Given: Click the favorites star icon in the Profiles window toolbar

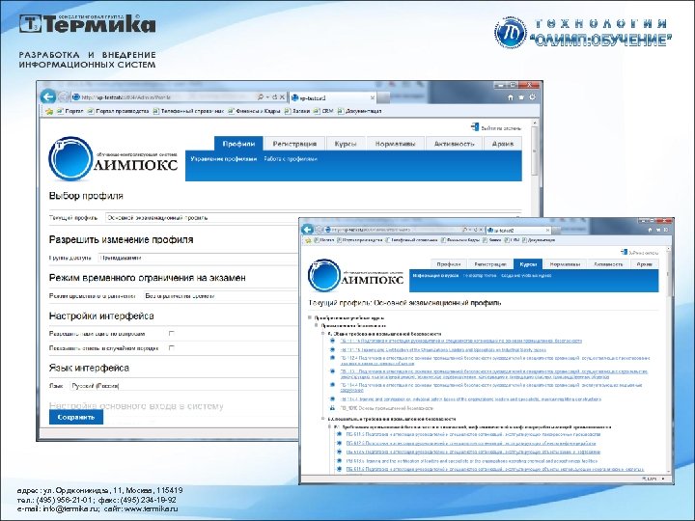Looking at the screenshot, I should (x=521, y=97).
